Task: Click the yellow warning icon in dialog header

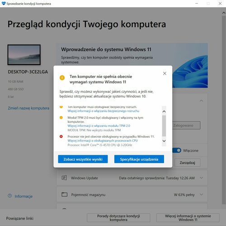Action: tap(62, 78)
